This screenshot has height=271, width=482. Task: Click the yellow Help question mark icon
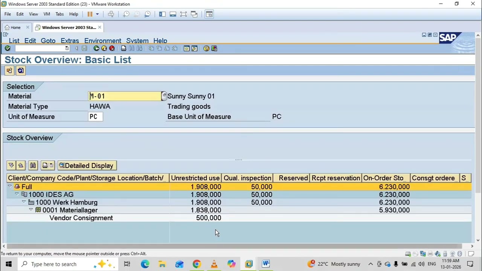pyautogui.click(x=206, y=48)
